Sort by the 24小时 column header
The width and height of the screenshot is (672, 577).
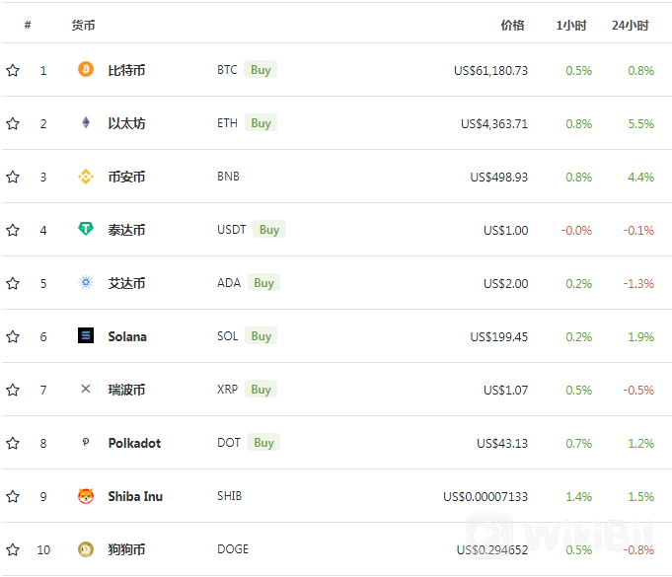point(630,26)
